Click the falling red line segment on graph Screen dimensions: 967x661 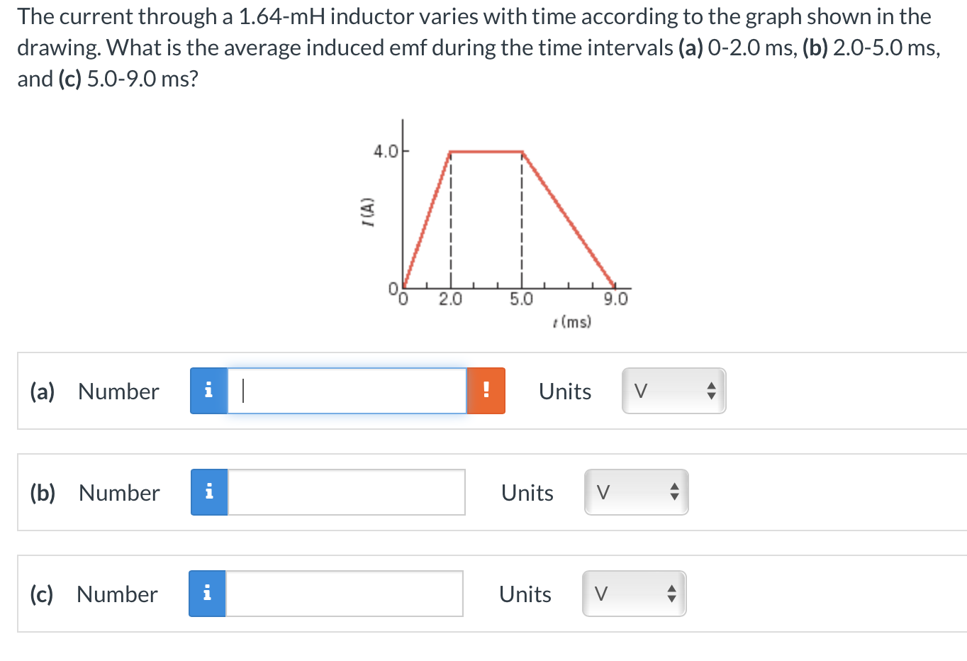click(569, 219)
